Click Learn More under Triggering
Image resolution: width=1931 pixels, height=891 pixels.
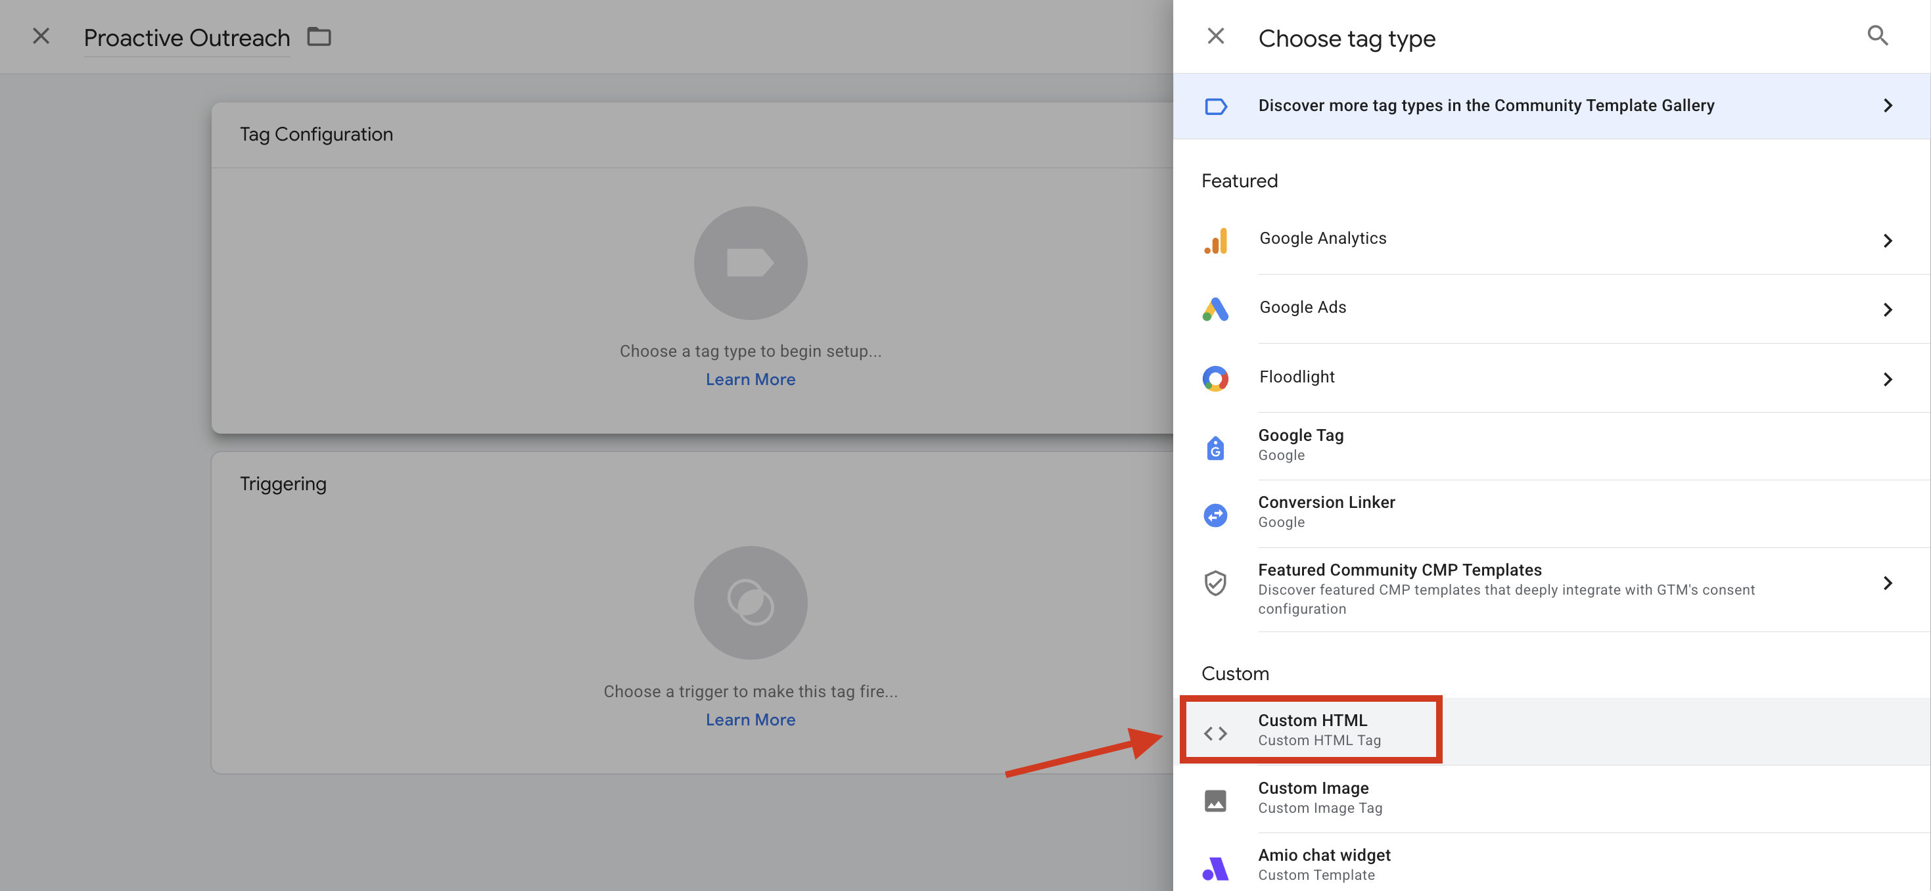(x=750, y=720)
